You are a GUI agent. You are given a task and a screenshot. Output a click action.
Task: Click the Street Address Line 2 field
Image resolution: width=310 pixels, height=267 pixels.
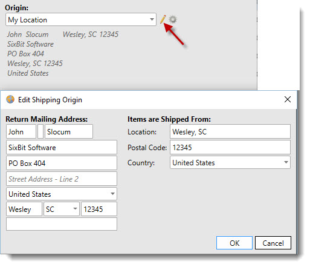[62, 179]
